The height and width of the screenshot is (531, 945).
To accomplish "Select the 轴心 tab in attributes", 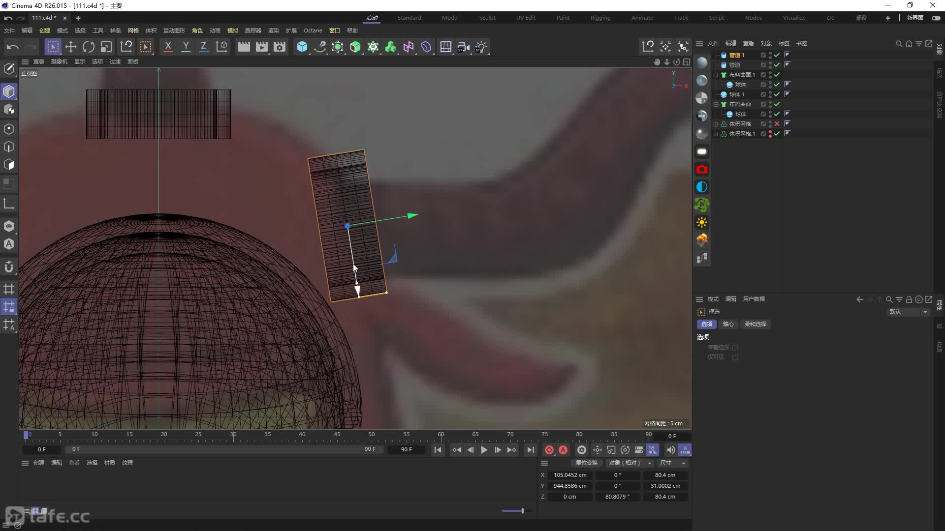I will pos(728,324).
